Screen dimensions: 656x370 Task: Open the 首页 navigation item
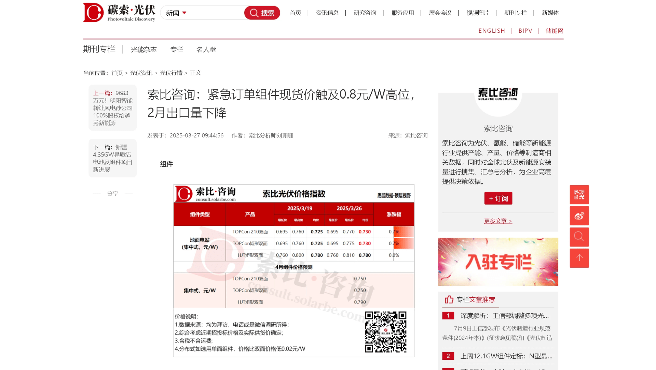coord(296,13)
